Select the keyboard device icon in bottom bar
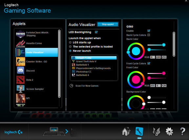 [x=54, y=132]
